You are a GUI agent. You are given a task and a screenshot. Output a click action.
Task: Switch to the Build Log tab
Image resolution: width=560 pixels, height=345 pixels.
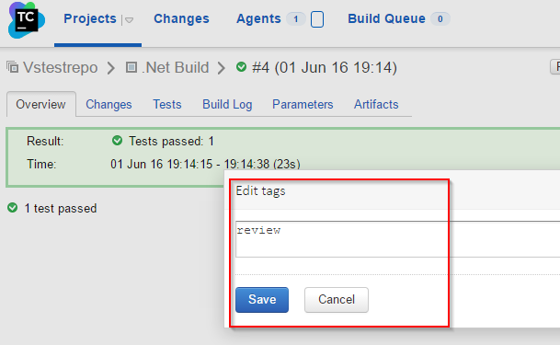coord(227,104)
